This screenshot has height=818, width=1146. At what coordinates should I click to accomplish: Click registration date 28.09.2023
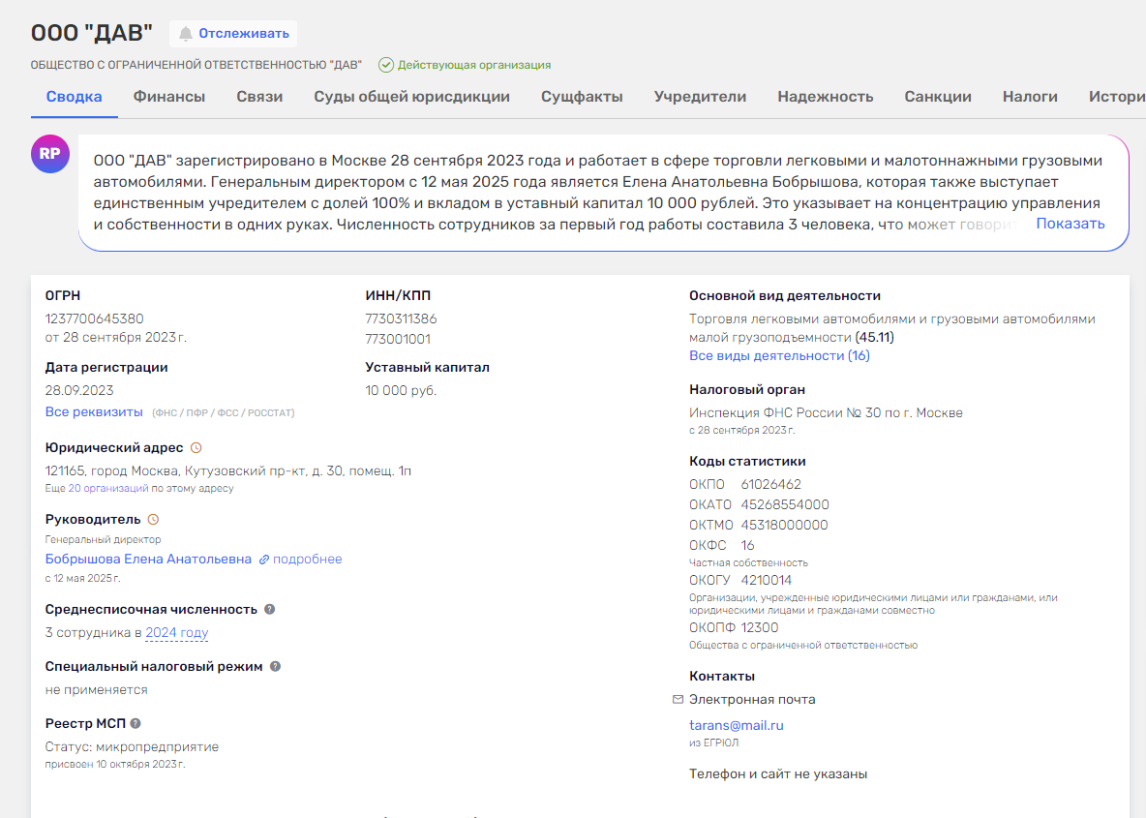coord(79,391)
